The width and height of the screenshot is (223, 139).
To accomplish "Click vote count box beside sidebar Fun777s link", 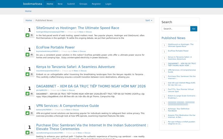I will point(164,90).
